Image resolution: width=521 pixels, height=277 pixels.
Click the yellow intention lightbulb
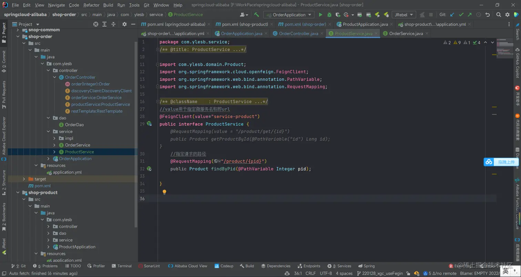pos(164,192)
